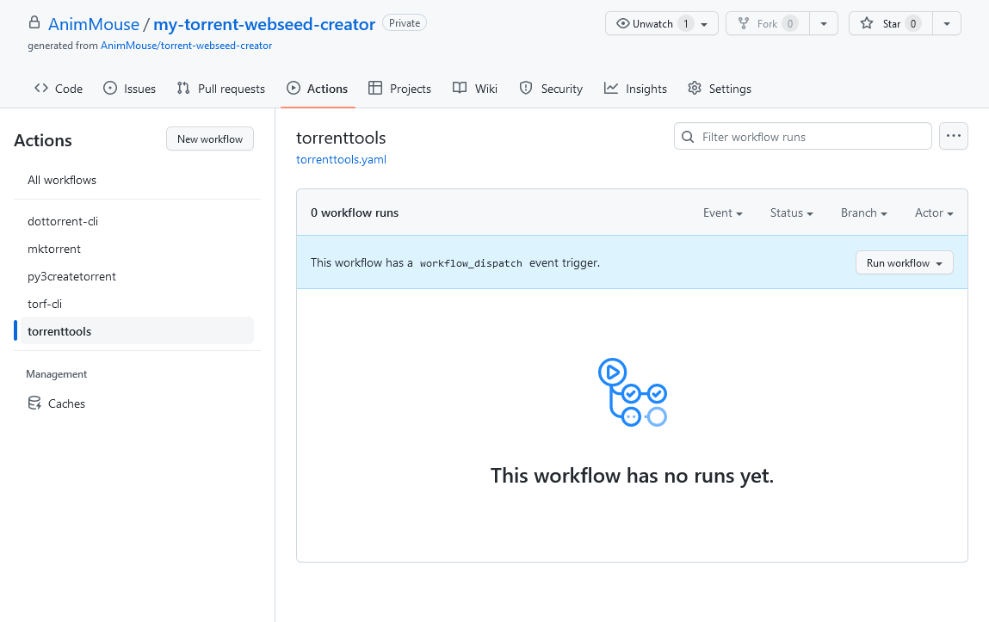Select All workflows in sidebar
The image size is (989, 622).
point(62,181)
